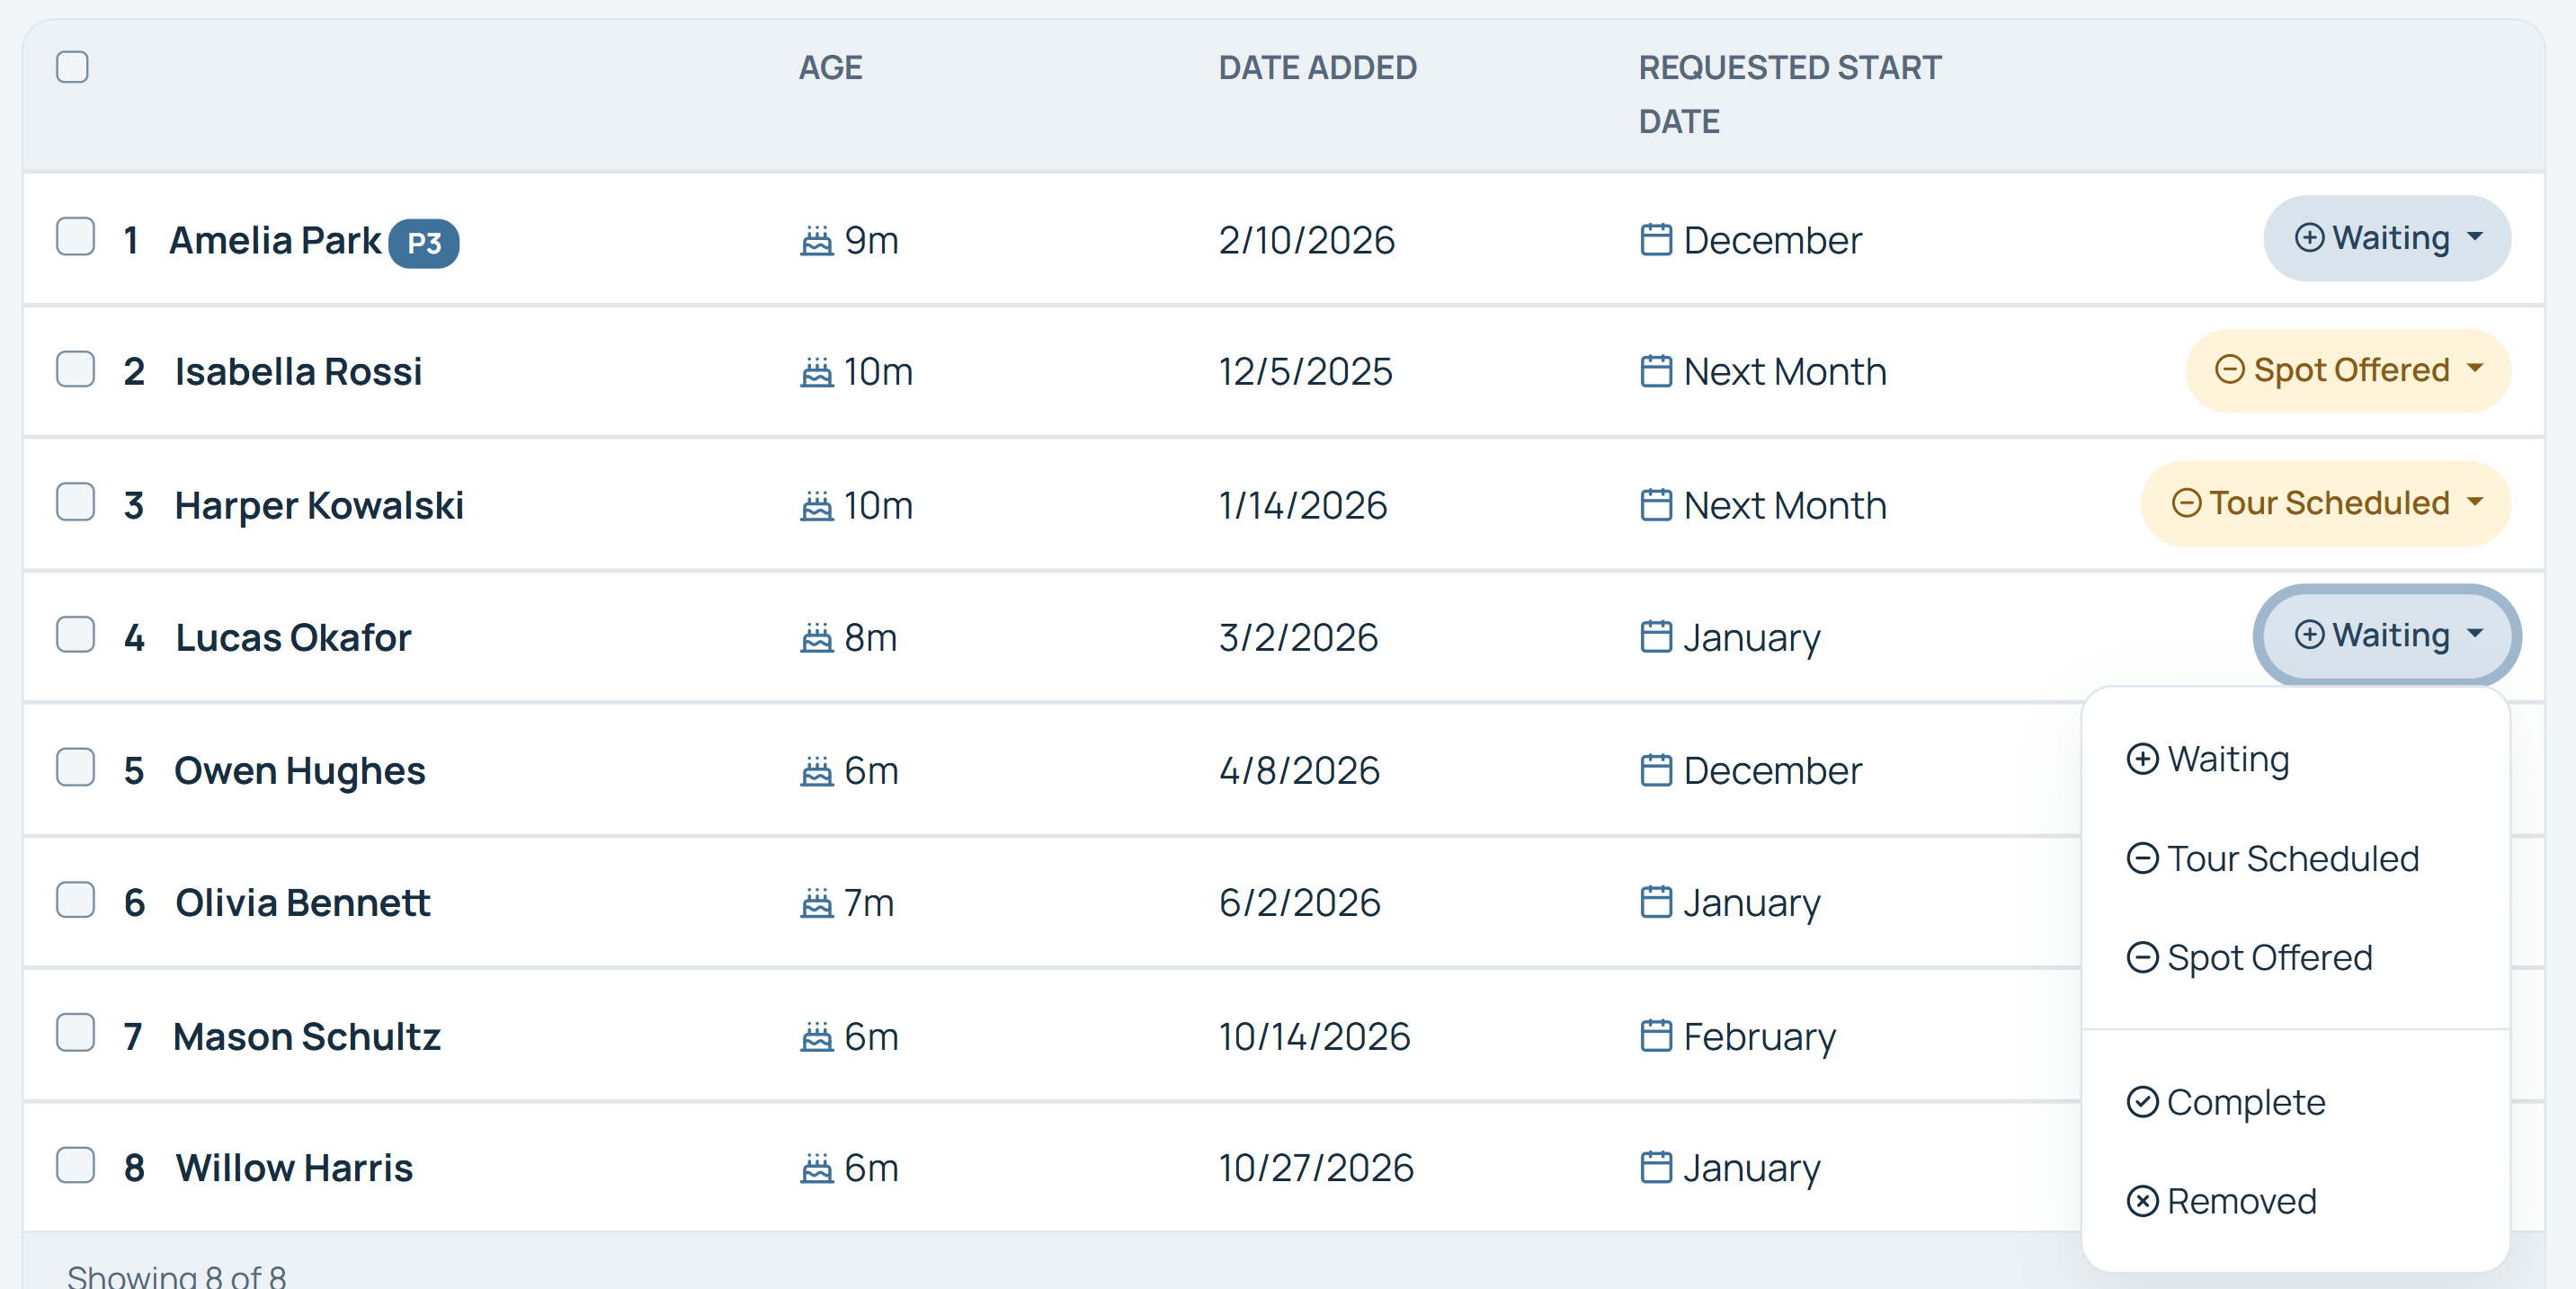2576x1289 pixels.
Task: Open the Isabella Rossi record
Action: 298,372
